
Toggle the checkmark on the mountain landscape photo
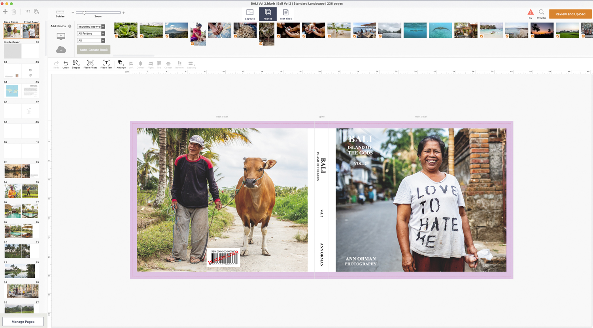pyautogui.click(x=167, y=36)
